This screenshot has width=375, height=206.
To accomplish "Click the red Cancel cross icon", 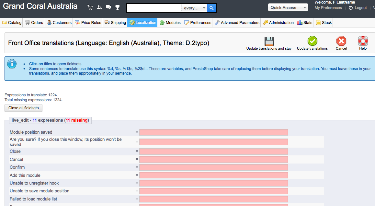I will pos(341,41).
